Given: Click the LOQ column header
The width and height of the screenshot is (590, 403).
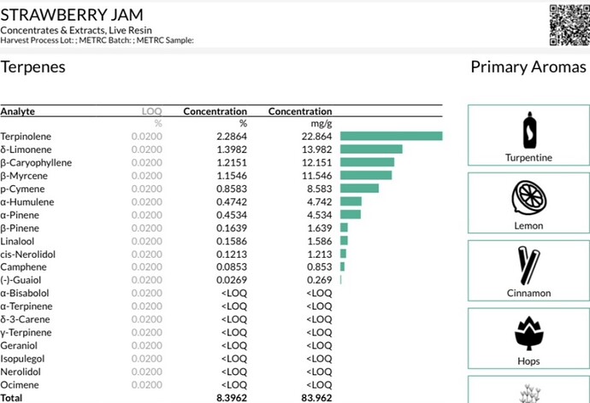Looking at the screenshot, I should point(152,112).
